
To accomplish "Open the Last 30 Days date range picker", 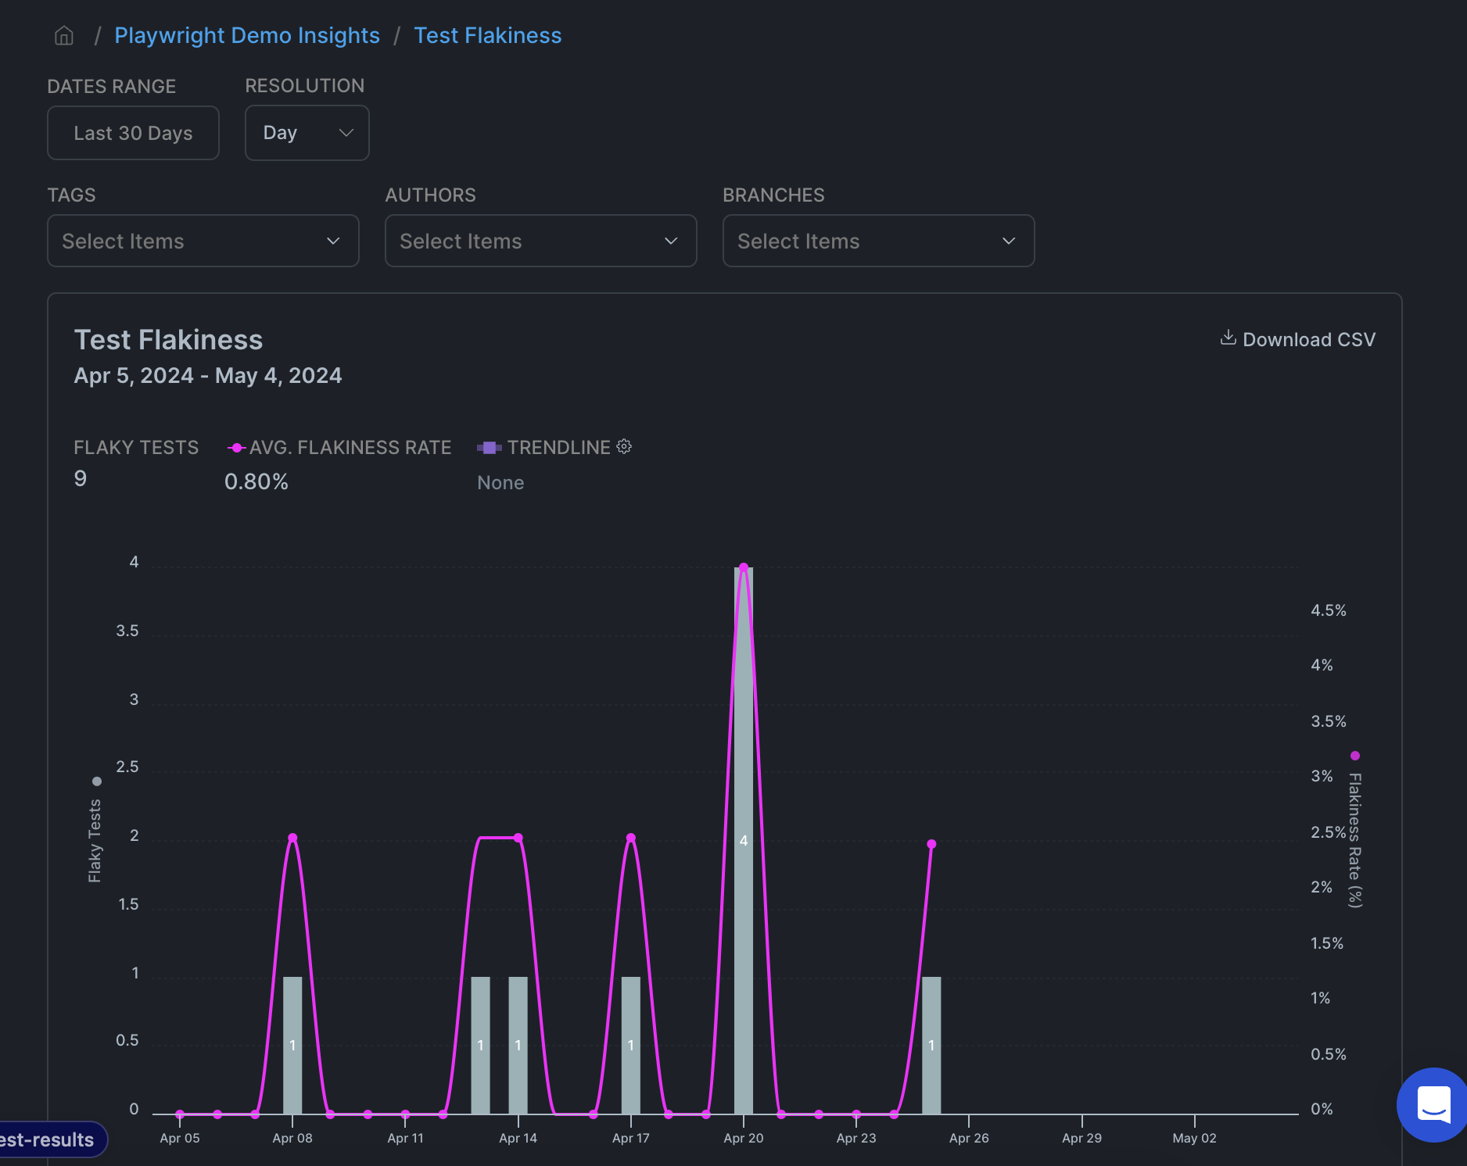I will click(x=133, y=132).
